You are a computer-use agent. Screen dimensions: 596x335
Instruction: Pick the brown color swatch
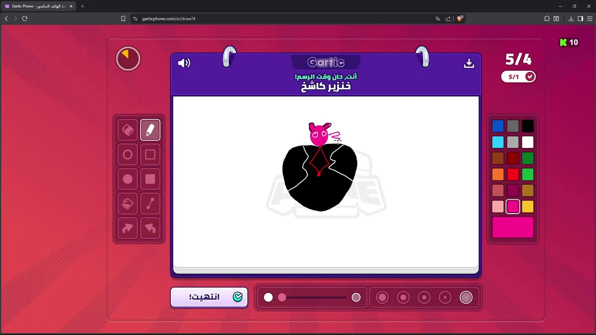coord(498,159)
